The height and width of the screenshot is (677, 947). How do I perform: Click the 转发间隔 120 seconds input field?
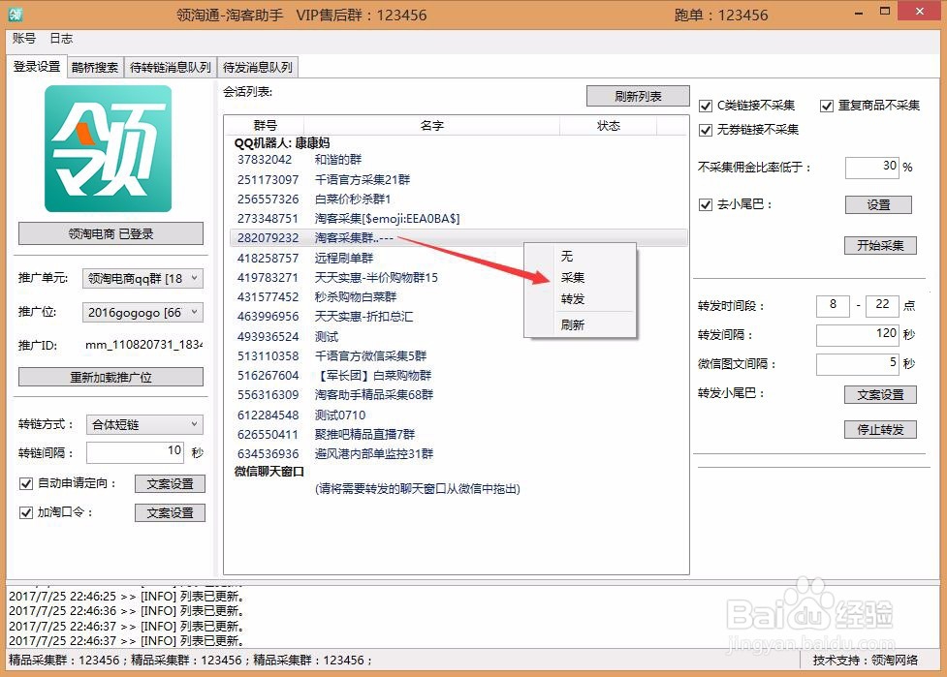[x=858, y=335]
